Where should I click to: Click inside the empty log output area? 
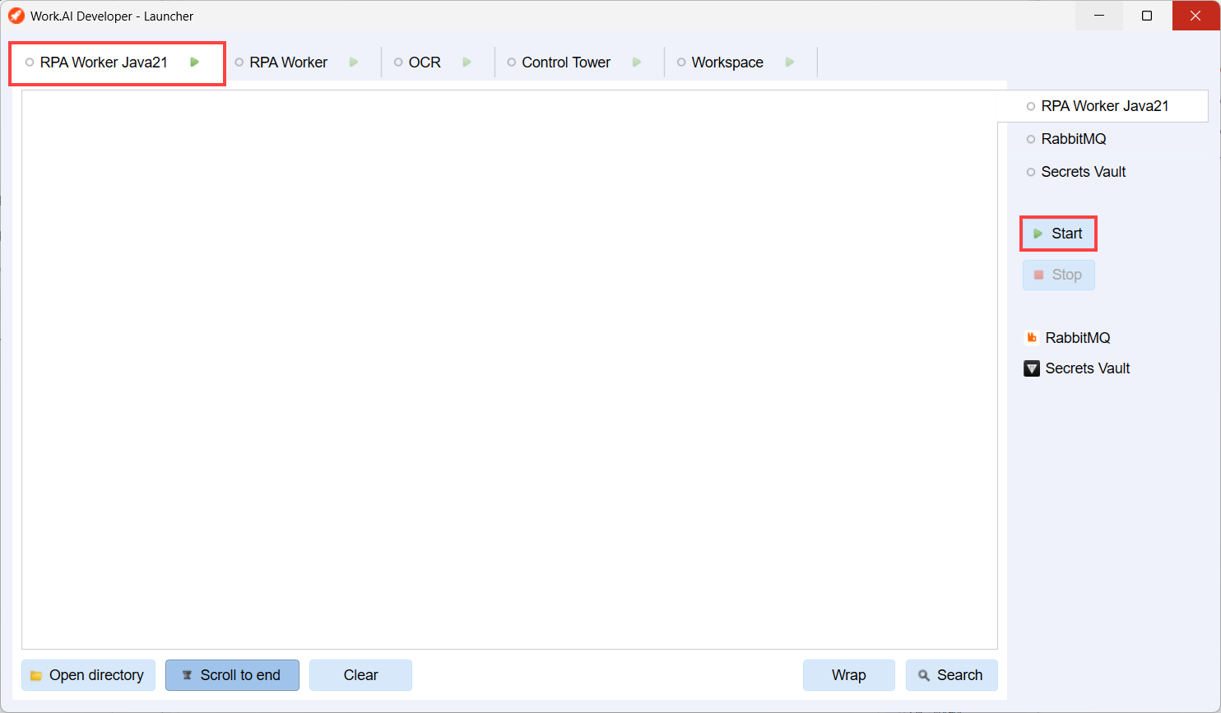[x=509, y=369]
